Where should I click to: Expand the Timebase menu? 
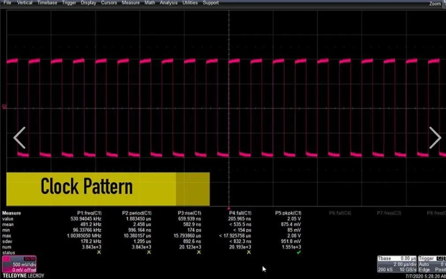[47, 3]
